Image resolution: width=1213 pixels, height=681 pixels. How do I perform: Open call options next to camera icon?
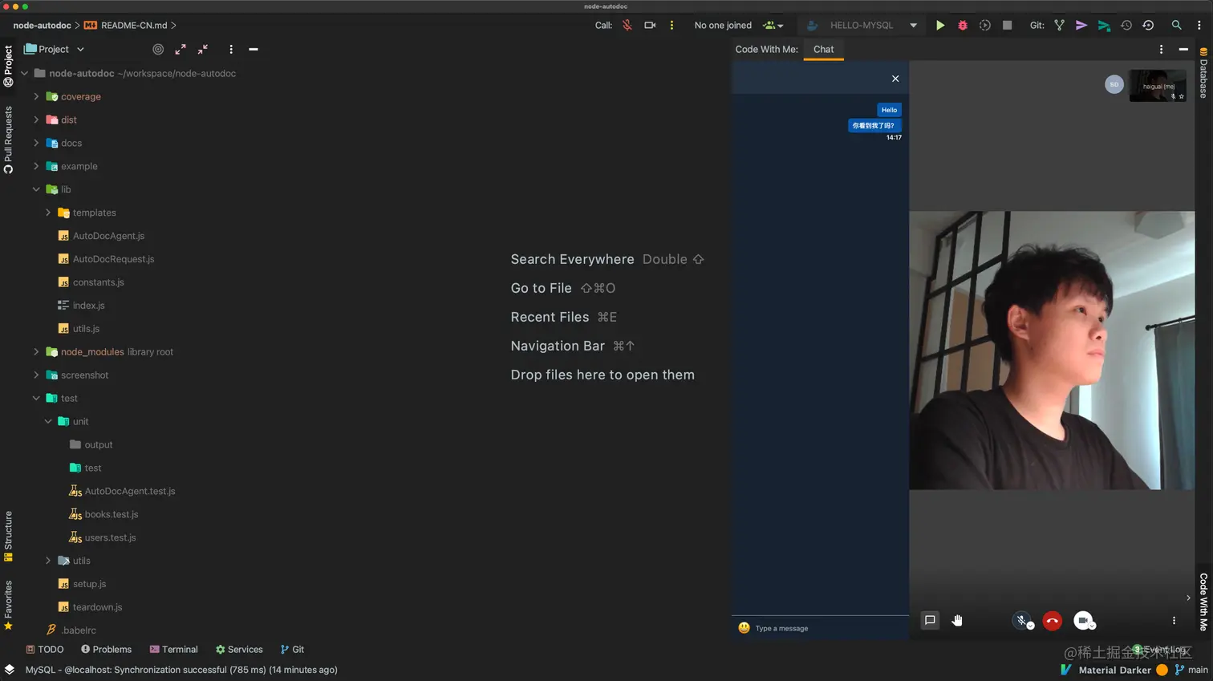671,25
